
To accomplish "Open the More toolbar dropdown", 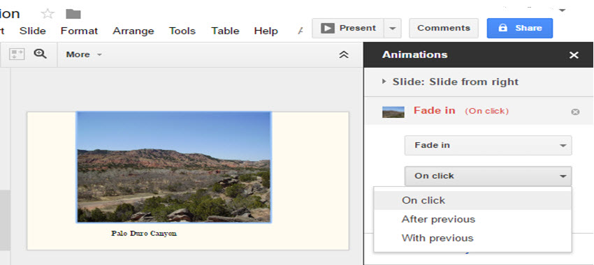I will tap(84, 54).
